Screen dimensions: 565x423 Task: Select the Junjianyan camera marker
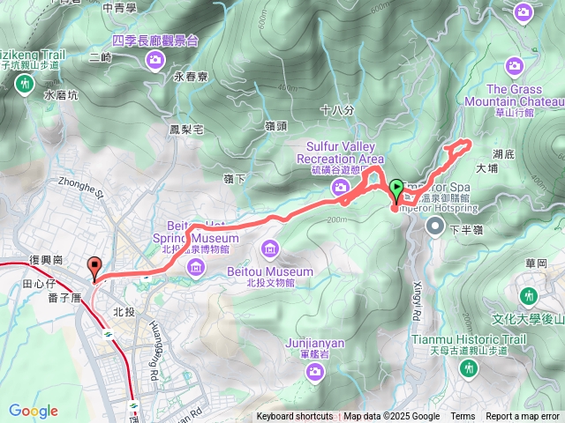315,372
